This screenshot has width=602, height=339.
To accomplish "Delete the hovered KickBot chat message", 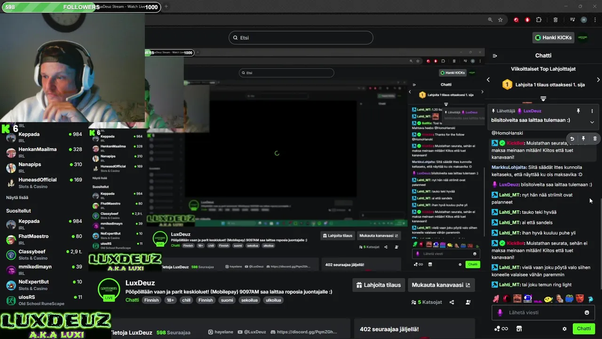I will point(595,138).
